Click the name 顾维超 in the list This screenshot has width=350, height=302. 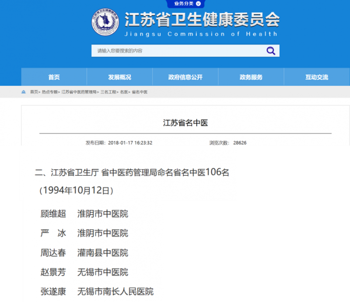(53, 214)
